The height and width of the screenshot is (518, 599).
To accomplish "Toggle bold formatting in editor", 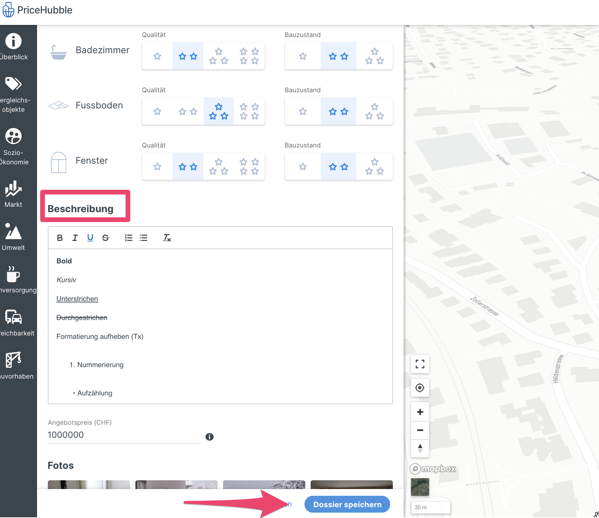I will click(60, 238).
